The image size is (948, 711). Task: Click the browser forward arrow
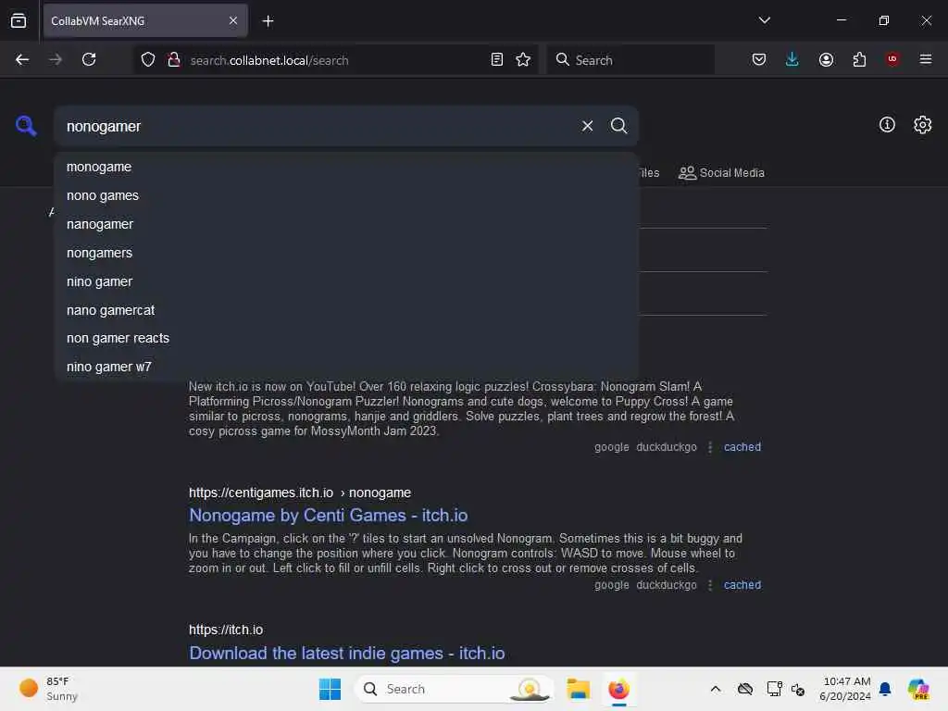(x=55, y=59)
